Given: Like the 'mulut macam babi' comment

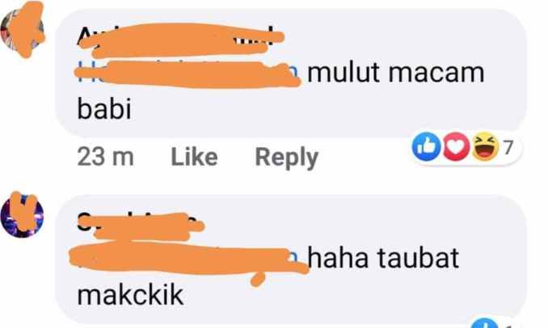Looking at the screenshot, I should pos(194,157).
